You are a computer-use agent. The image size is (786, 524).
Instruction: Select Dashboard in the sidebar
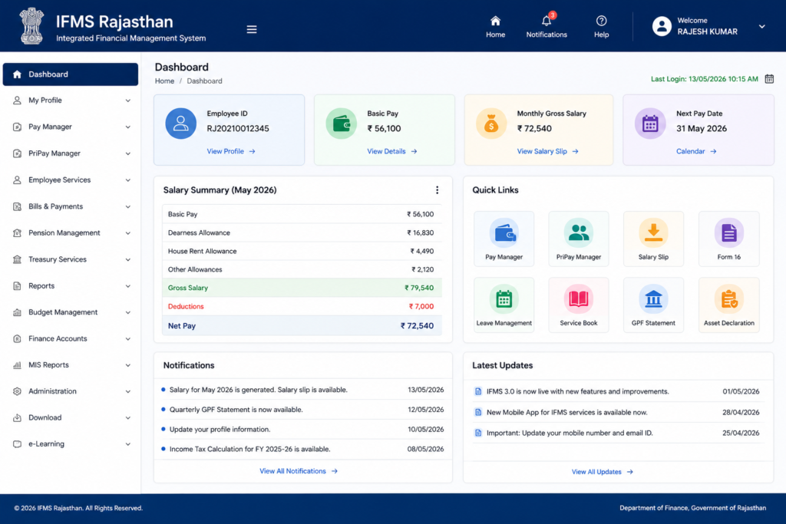click(x=70, y=74)
